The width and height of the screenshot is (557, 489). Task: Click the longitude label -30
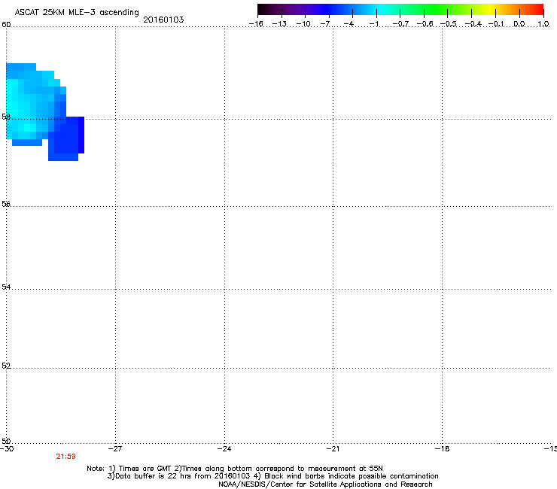point(7,449)
